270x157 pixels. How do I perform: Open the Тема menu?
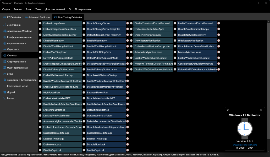[38, 9]
